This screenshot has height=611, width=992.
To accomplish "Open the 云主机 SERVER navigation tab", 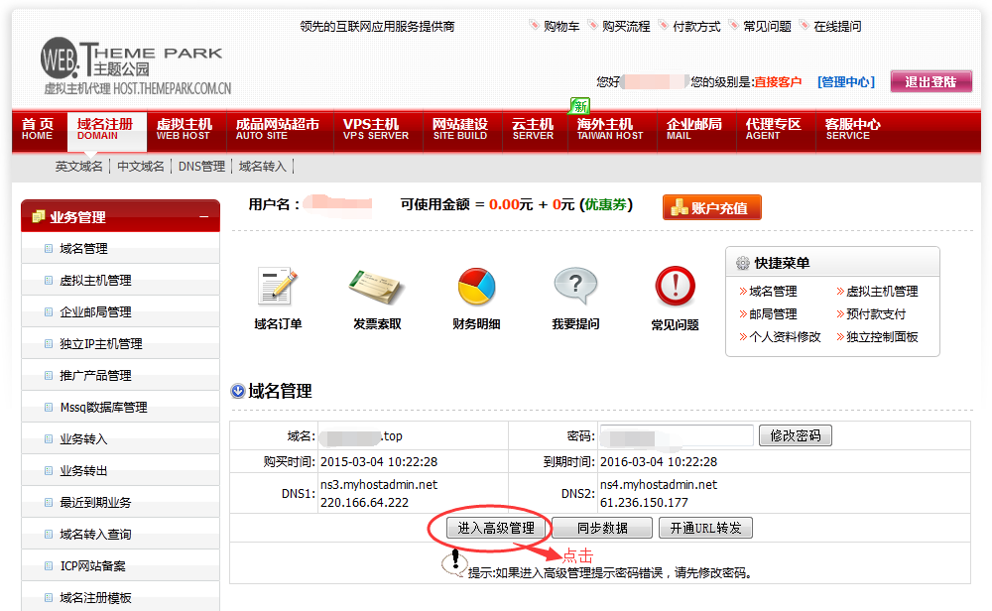I will pos(533,129).
